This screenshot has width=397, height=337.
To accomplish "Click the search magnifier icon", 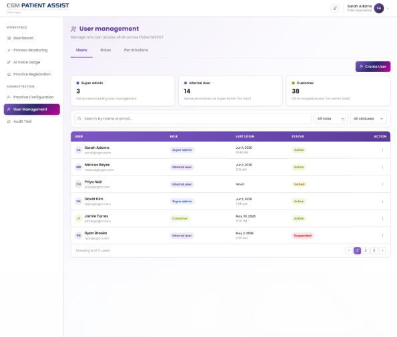I will coord(79,119).
